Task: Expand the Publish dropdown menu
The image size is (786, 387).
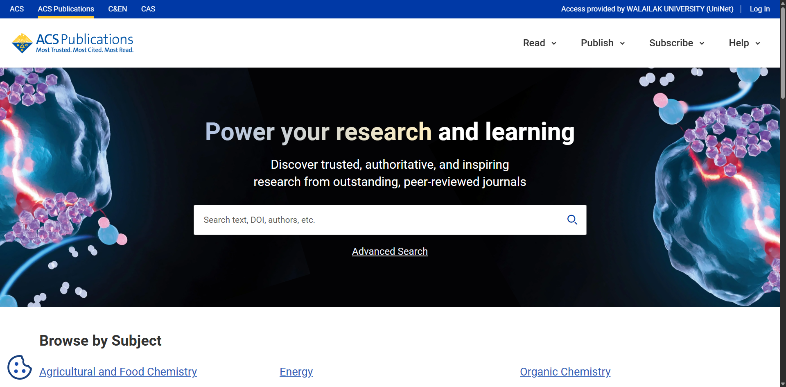Action: [x=603, y=43]
